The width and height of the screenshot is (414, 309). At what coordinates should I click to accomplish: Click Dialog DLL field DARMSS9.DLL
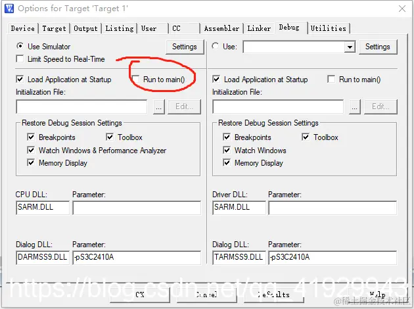(43, 258)
